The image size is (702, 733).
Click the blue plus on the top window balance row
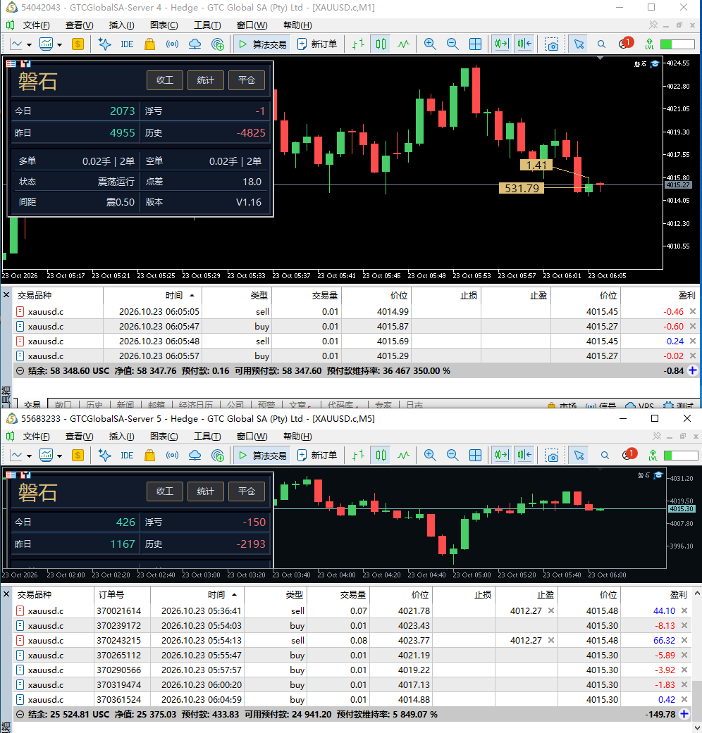[693, 370]
